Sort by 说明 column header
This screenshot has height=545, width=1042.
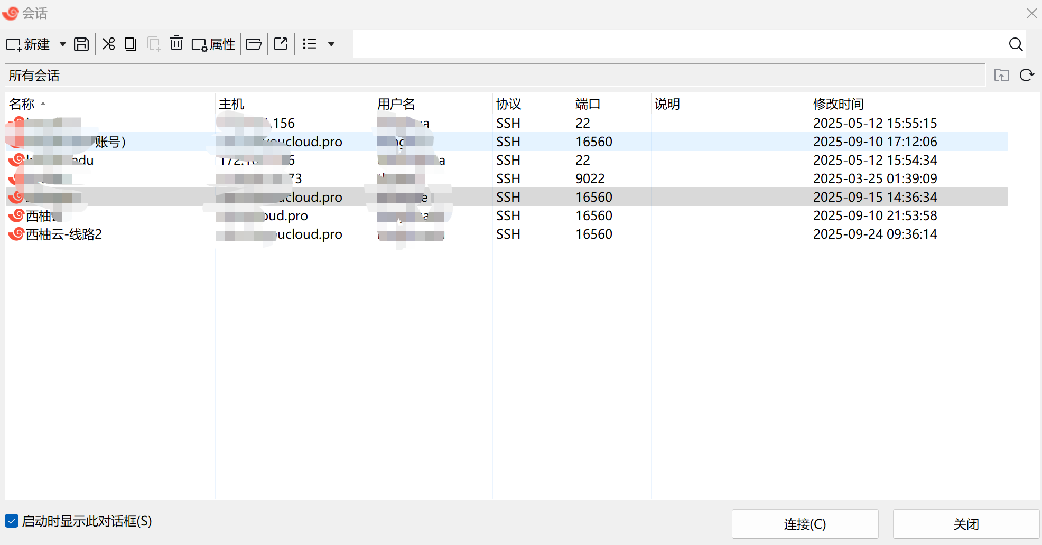pyautogui.click(x=730, y=104)
